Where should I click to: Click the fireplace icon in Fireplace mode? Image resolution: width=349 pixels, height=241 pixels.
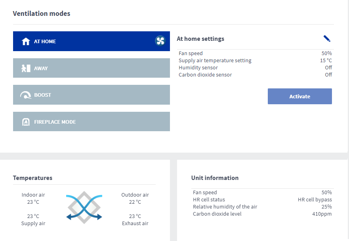(26, 122)
